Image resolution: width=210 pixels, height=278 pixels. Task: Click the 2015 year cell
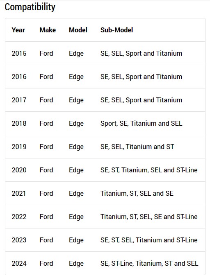tap(19, 53)
